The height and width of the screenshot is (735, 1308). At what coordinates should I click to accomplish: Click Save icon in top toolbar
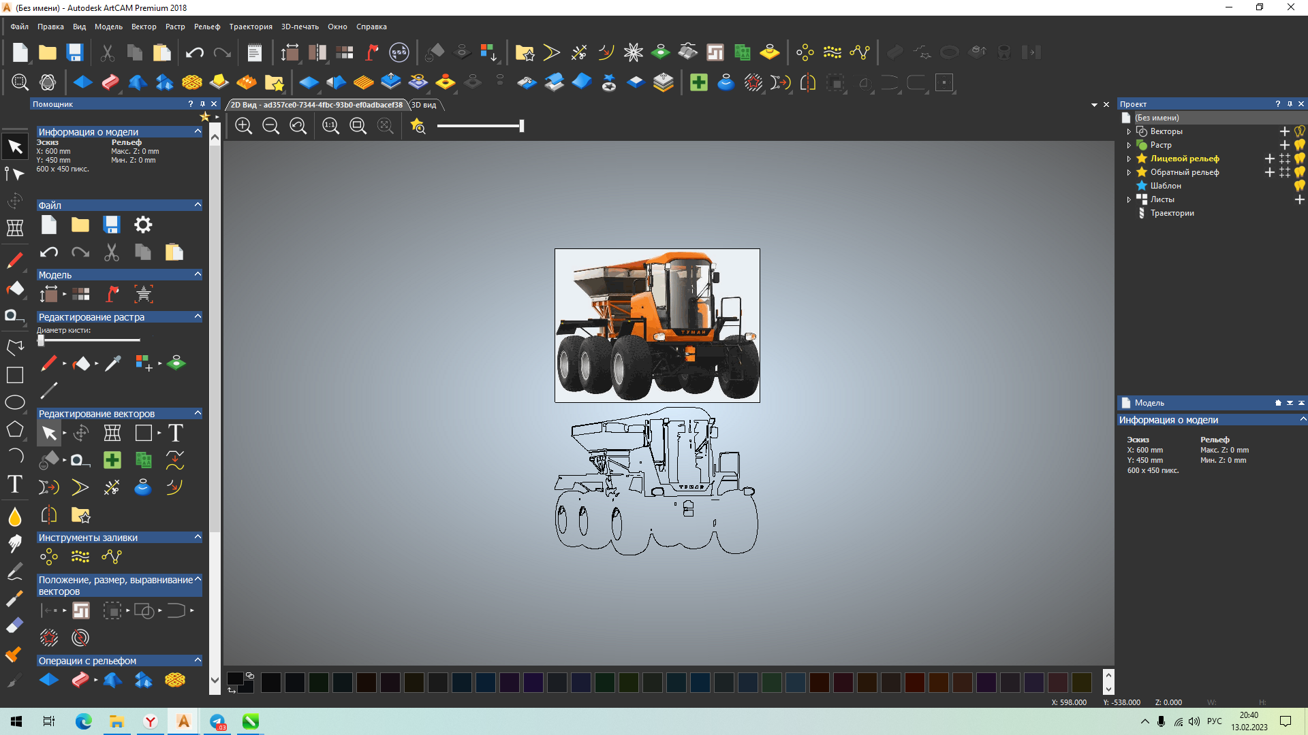coord(75,52)
